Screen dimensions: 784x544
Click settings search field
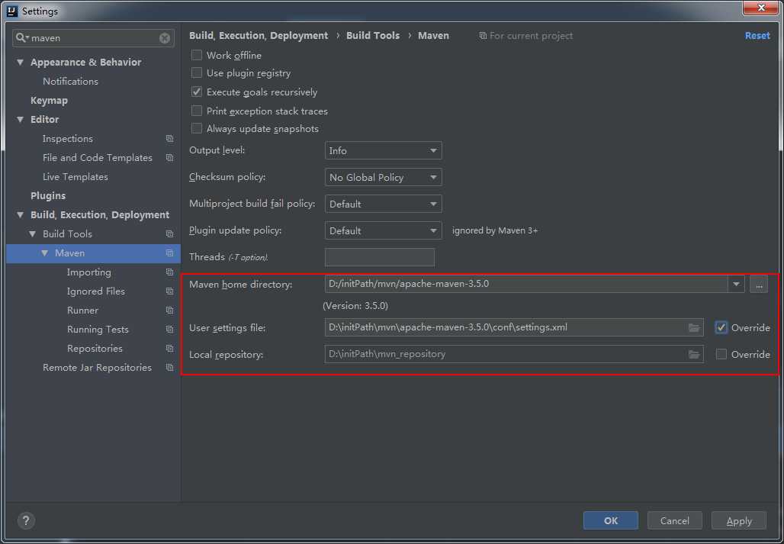pyautogui.click(x=94, y=38)
